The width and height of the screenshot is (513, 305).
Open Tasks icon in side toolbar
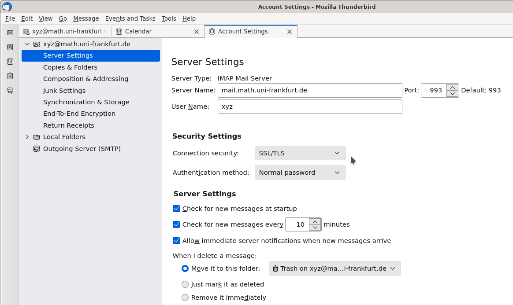(x=10, y=76)
